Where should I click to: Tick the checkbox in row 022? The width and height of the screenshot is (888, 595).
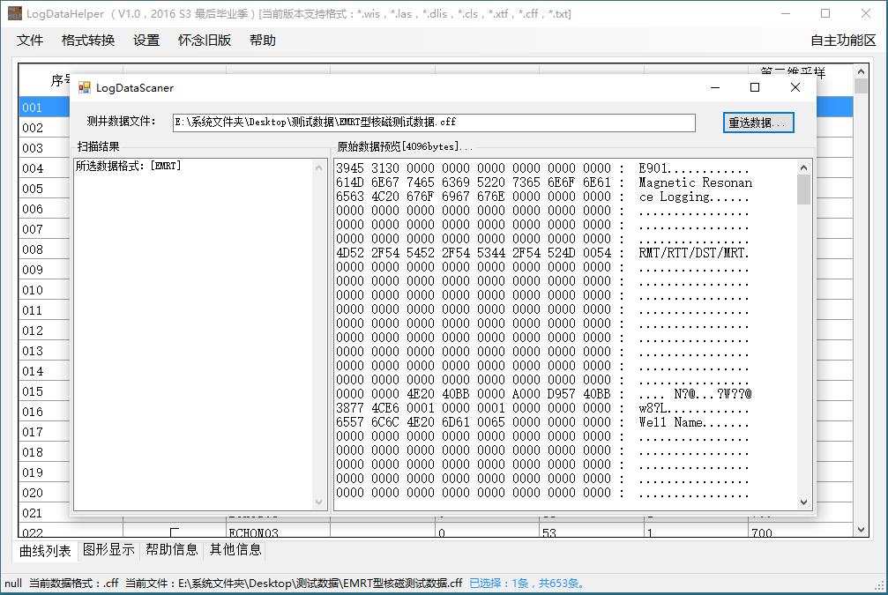[x=175, y=532]
